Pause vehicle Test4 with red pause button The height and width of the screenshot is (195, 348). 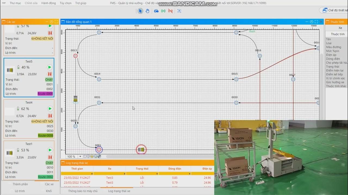tap(50, 116)
